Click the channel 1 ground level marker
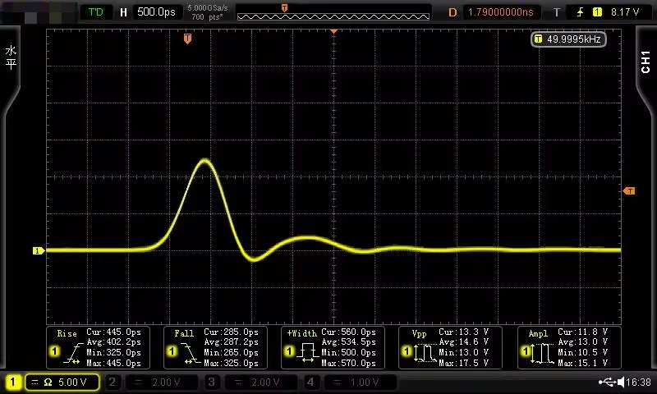The image size is (657, 394). click(x=38, y=251)
